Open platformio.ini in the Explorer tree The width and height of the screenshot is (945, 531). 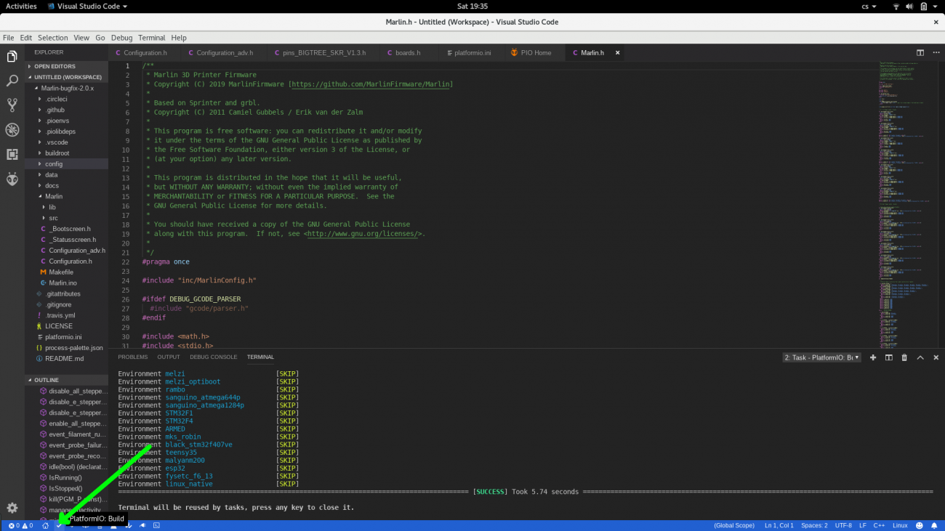click(x=66, y=337)
